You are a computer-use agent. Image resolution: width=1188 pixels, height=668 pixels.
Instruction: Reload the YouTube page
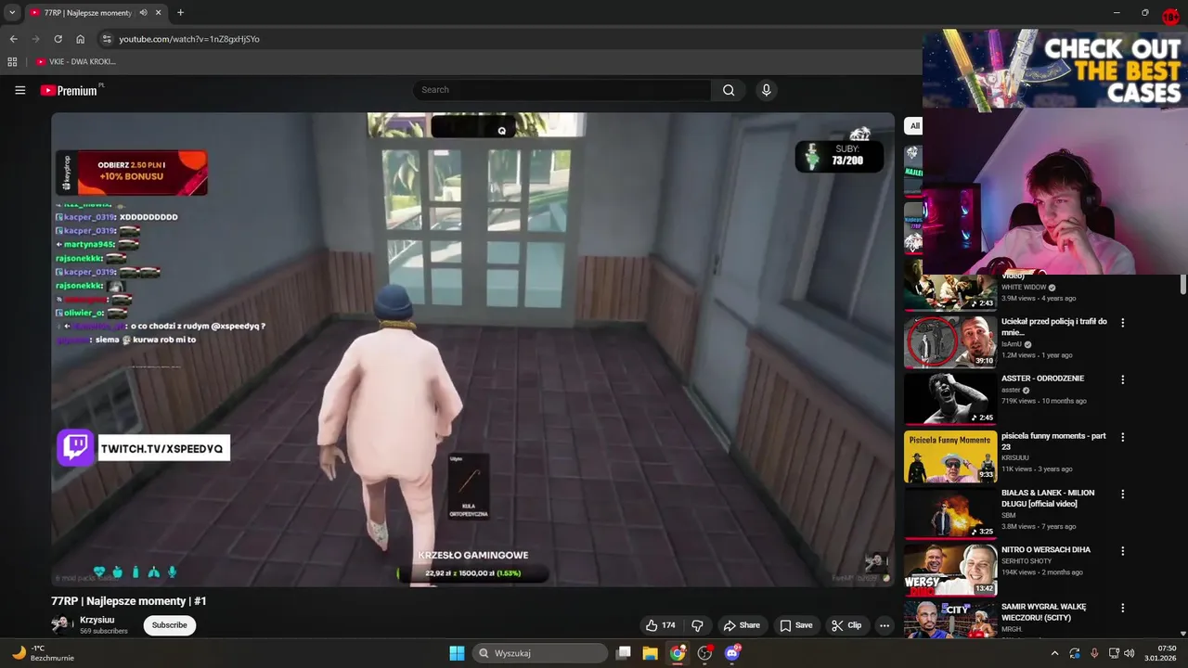click(58, 39)
